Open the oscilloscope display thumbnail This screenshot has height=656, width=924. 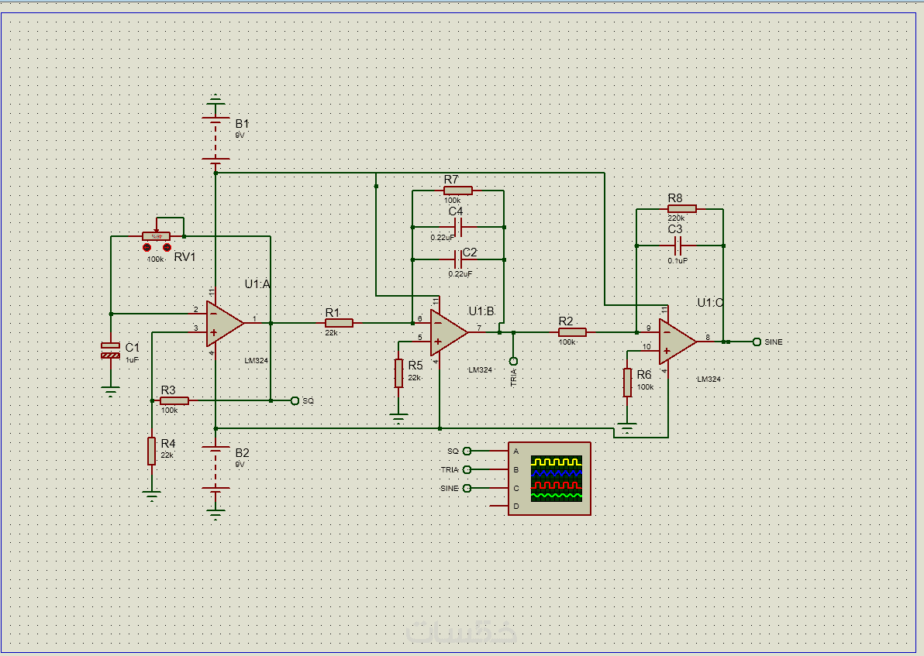(557, 478)
